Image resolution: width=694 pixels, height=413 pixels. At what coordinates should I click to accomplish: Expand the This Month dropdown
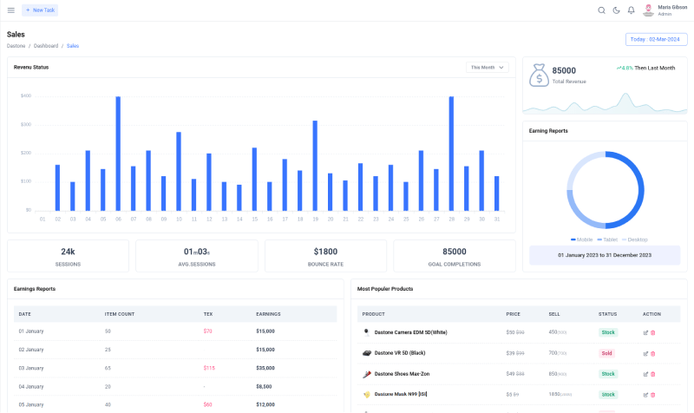click(488, 67)
